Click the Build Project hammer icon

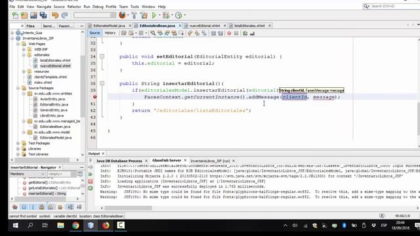[x=134, y=15]
